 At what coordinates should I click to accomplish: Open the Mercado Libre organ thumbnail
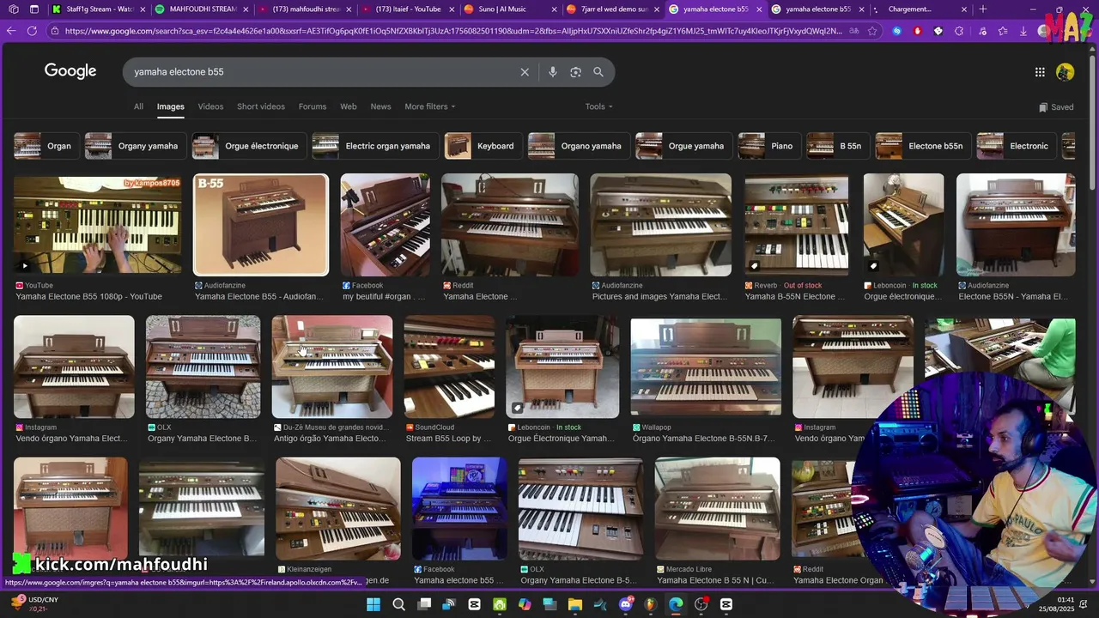point(718,509)
